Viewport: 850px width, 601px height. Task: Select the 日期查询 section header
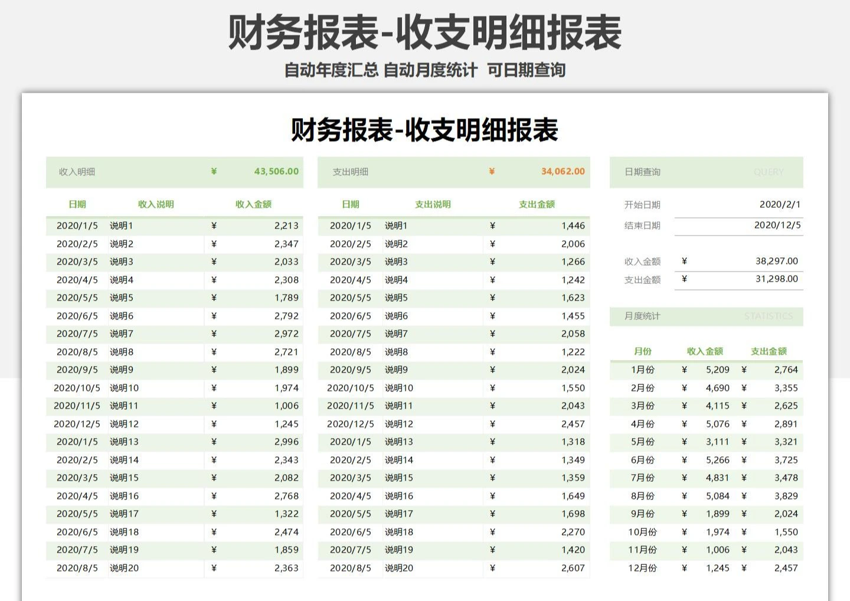point(642,172)
